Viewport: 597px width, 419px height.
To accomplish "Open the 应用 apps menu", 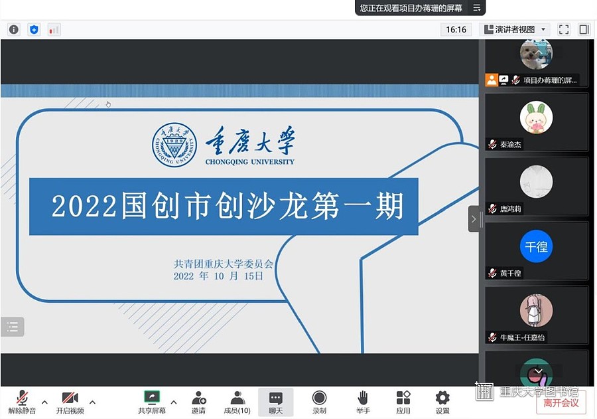I will (x=403, y=402).
